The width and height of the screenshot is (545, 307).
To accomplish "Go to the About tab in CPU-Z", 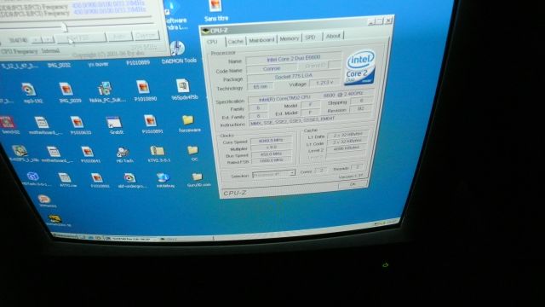I will click(333, 36).
